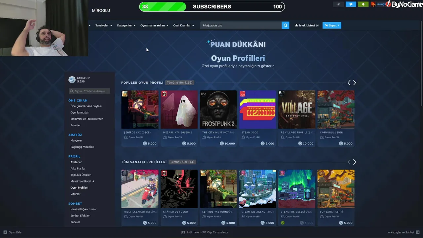Open Başlangıç Videoları sidebar item
Viewport: 423px width, 238px height.
pos(82,147)
